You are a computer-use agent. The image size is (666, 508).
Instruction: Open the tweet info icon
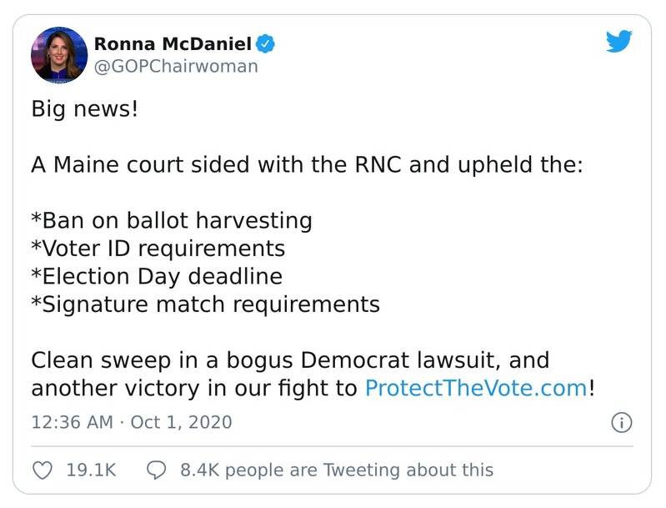click(x=621, y=422)
